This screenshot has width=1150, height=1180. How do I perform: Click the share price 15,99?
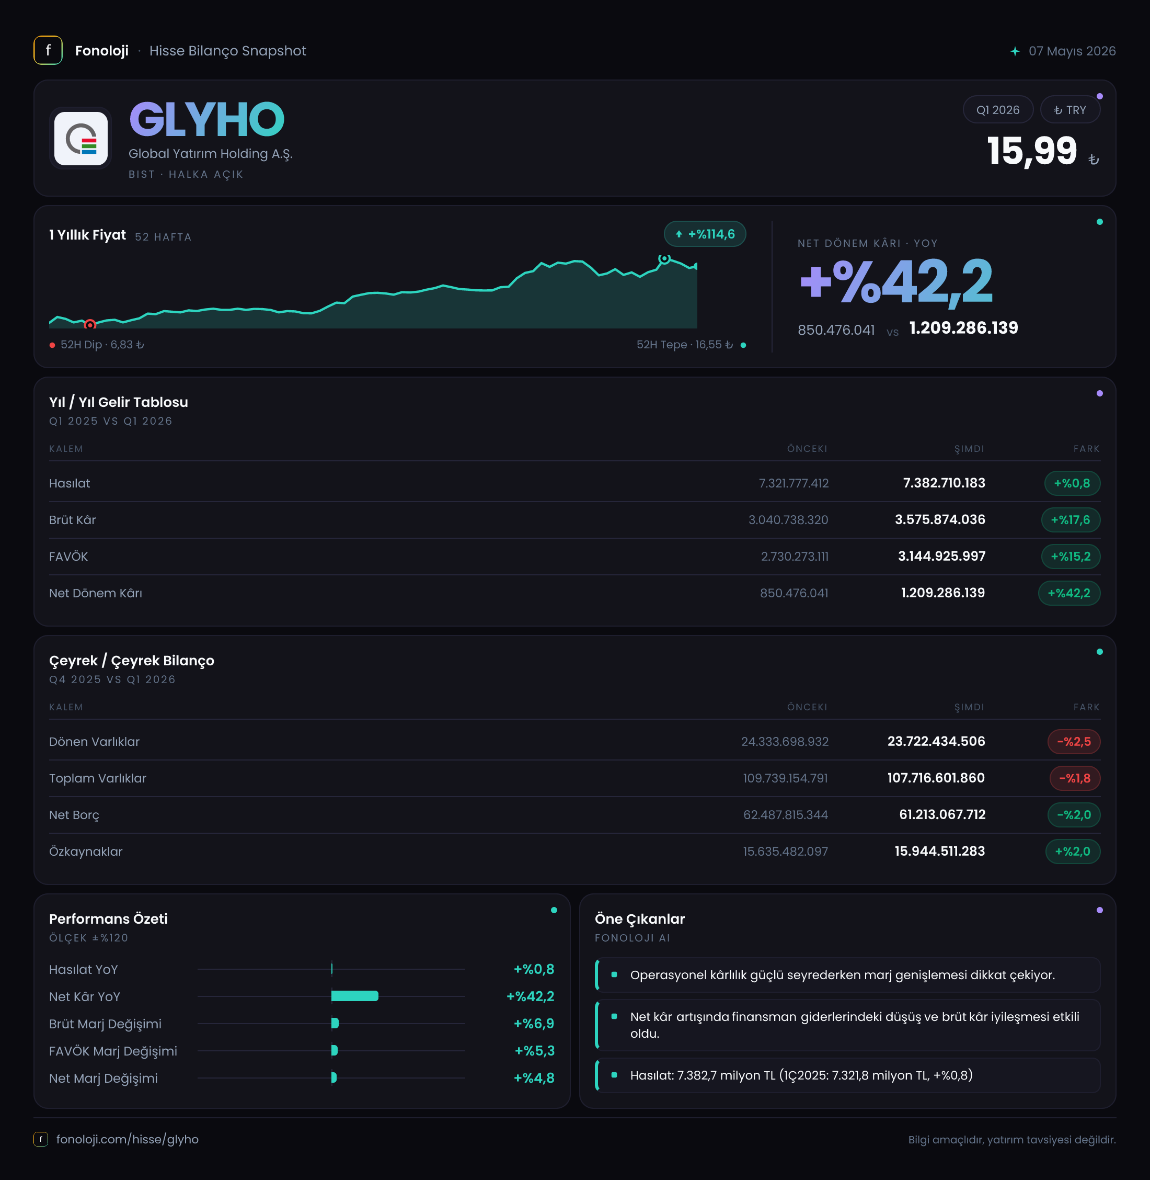(1032, 151)
